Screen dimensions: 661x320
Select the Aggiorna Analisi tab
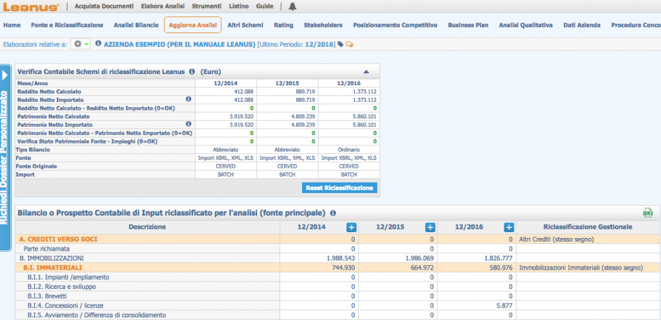(192, 25)
